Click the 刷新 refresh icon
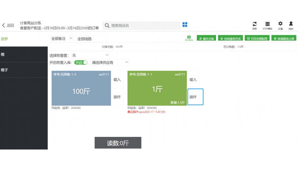 pyautogui.click(x=255, y=25)
